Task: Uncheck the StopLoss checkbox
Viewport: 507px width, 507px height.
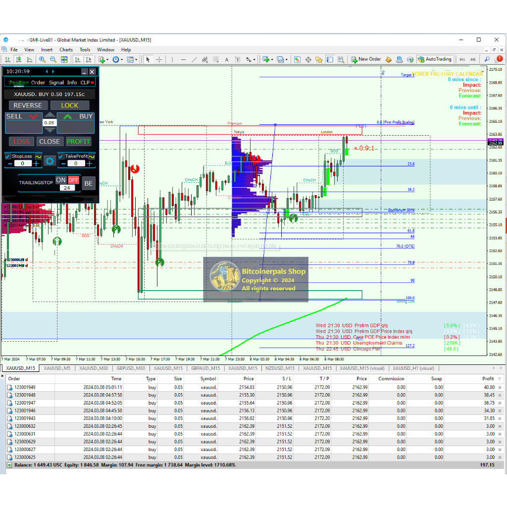Action: point(8,156)
